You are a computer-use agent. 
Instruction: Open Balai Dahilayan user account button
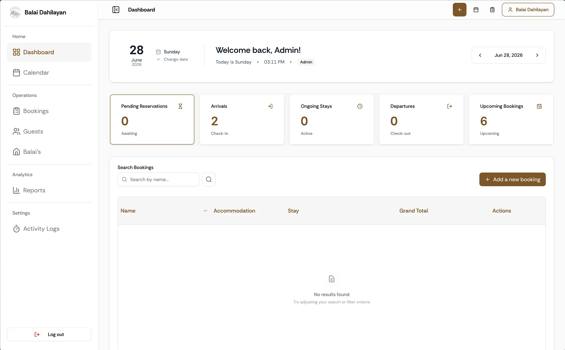pos(528,10)
